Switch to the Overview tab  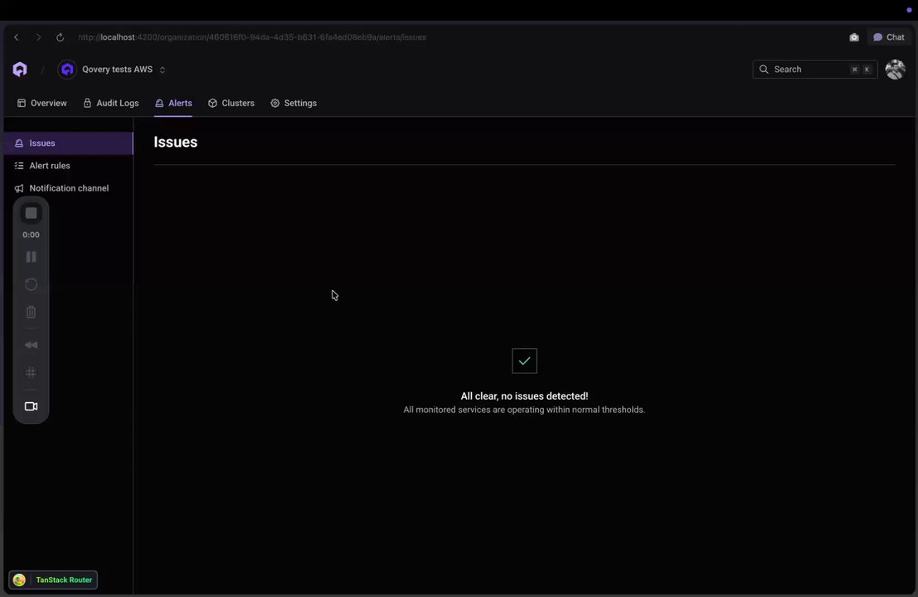[41, 103]
